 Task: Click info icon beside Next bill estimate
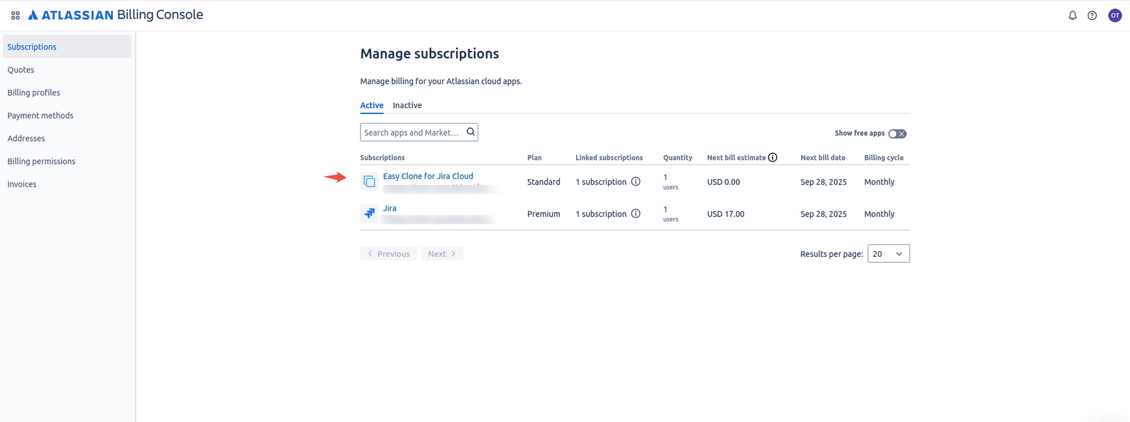772,157
